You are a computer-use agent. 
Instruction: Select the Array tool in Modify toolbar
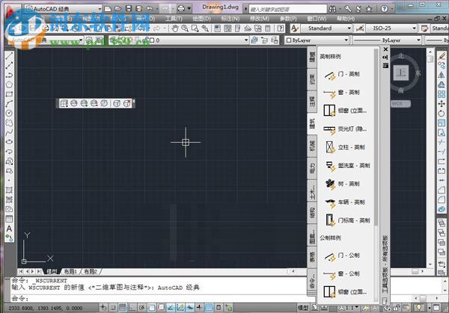coord(442,94)
